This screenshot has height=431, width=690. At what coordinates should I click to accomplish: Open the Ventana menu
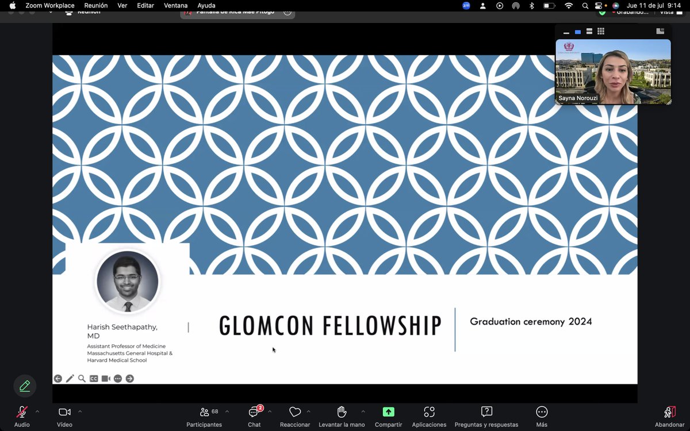(x=176, y=5)
